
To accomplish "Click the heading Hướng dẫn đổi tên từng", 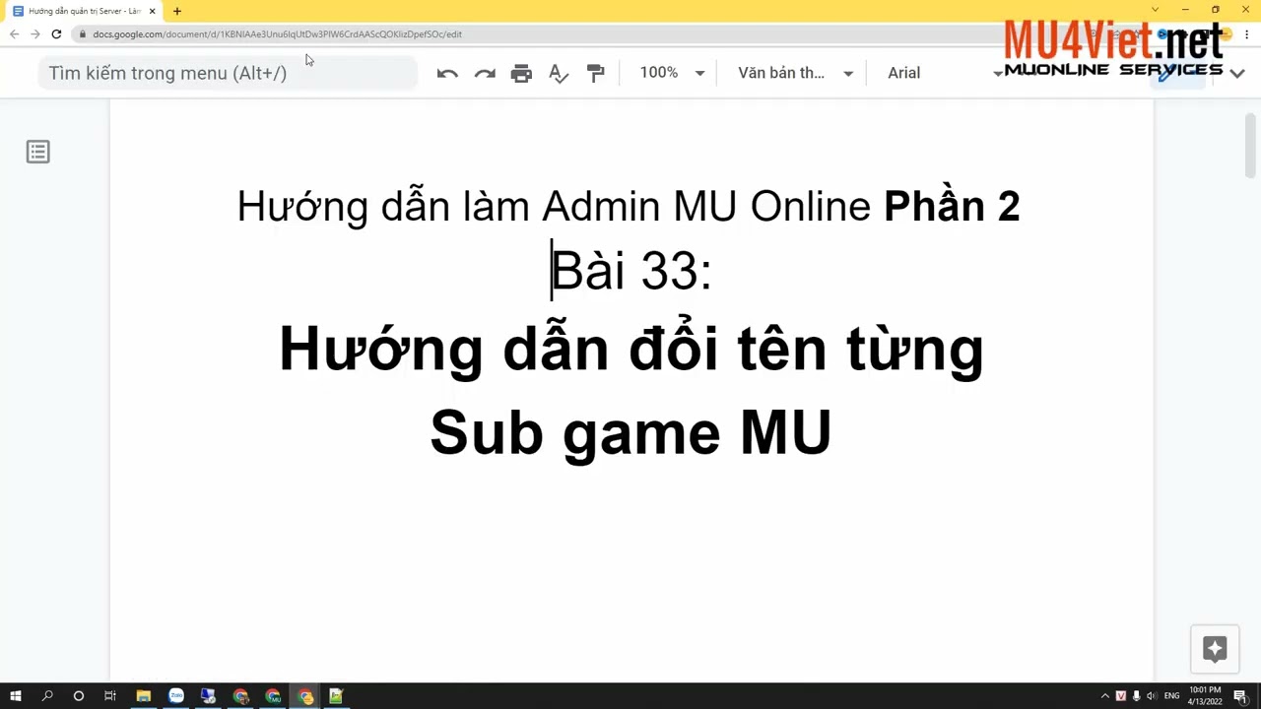I will [x=630, y=349].
